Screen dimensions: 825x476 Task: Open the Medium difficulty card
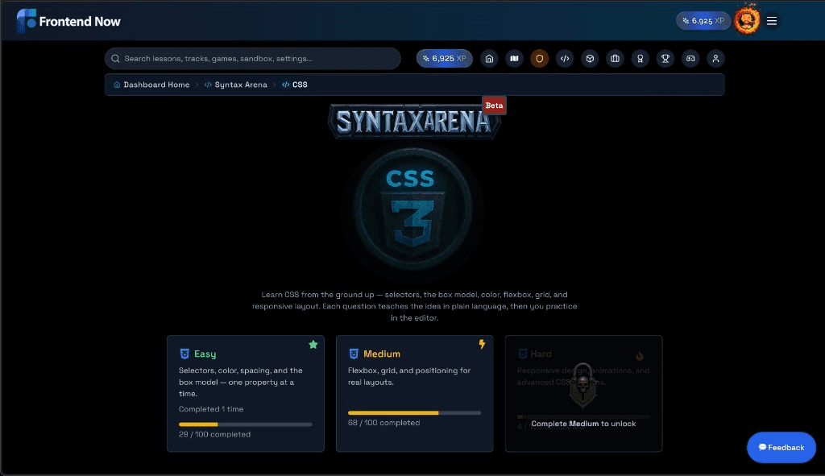[415, 393]
